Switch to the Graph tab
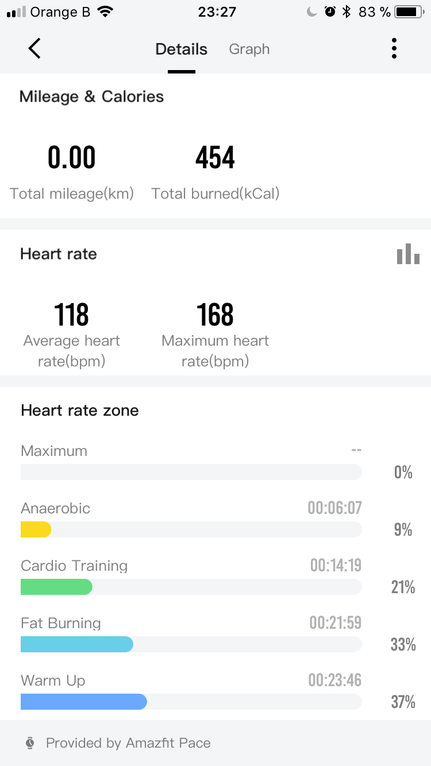Image resolution: width=431 pixels, height=766 pixels. coord(249,49)
